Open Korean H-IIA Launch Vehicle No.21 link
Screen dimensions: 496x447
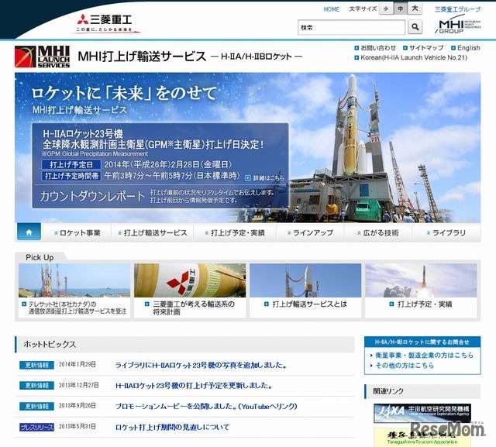coord(411,57)
